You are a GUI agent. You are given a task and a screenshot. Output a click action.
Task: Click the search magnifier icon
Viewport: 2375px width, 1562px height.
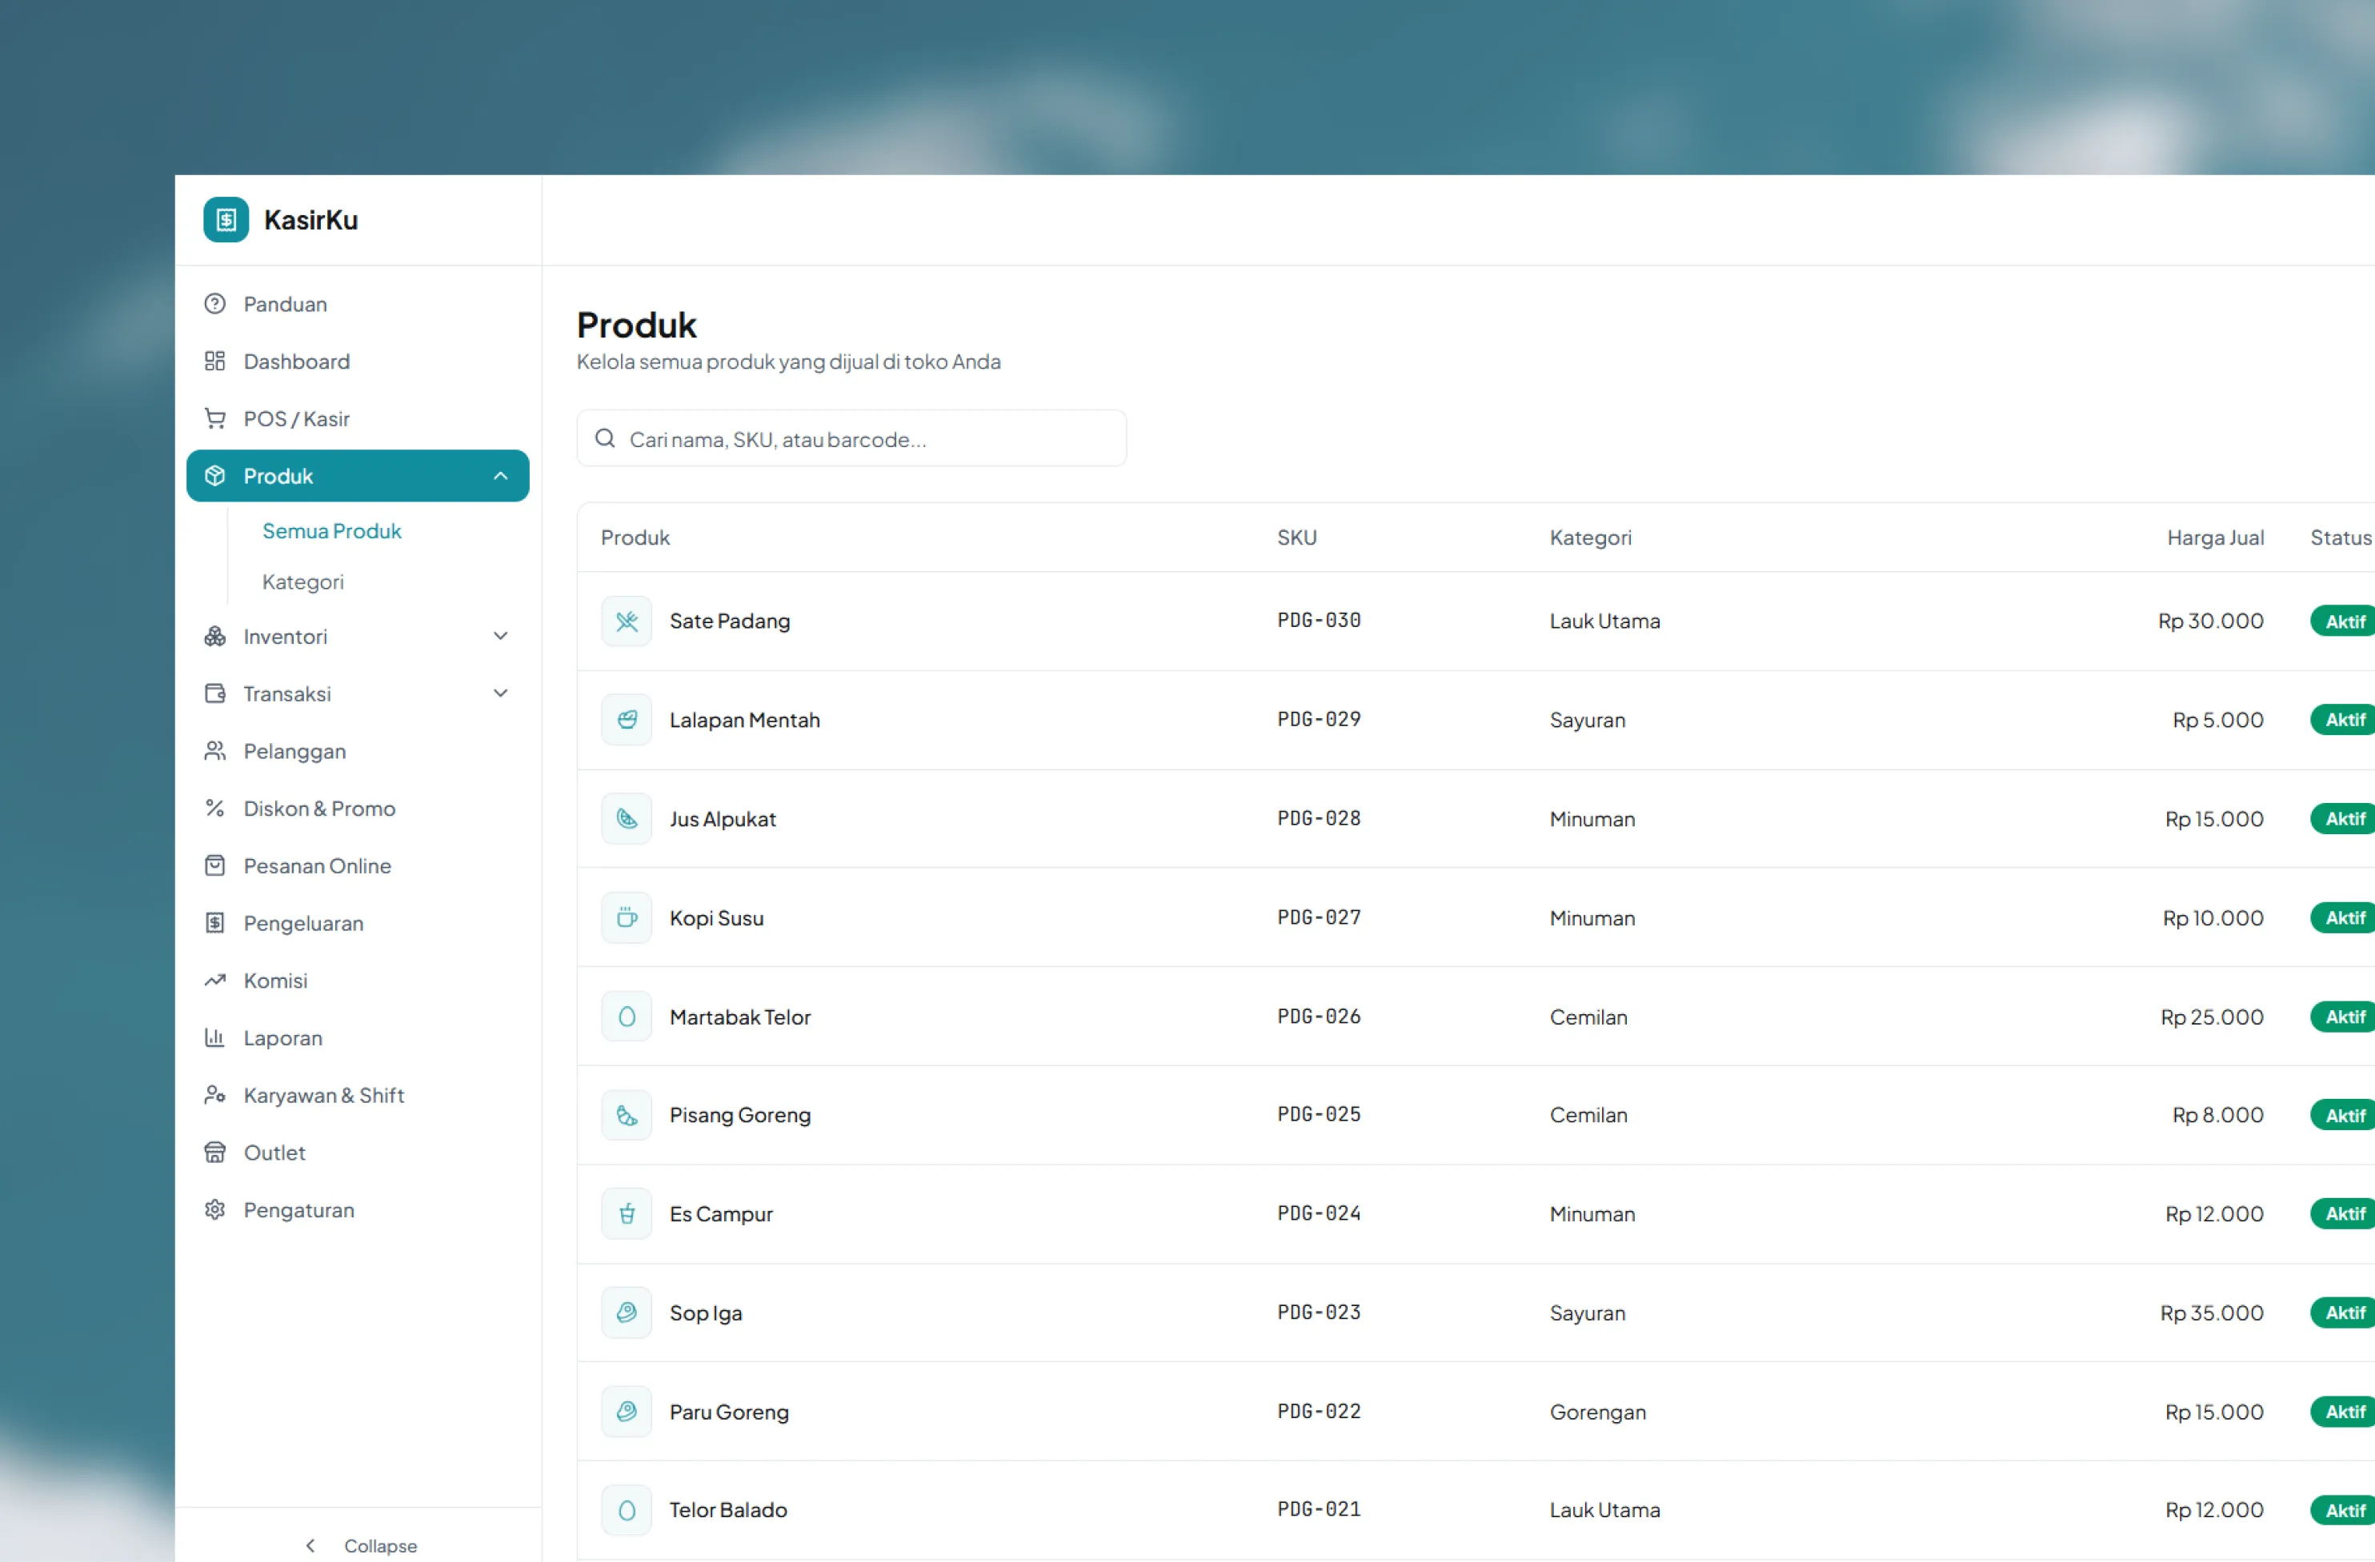(x=605, y=437)
